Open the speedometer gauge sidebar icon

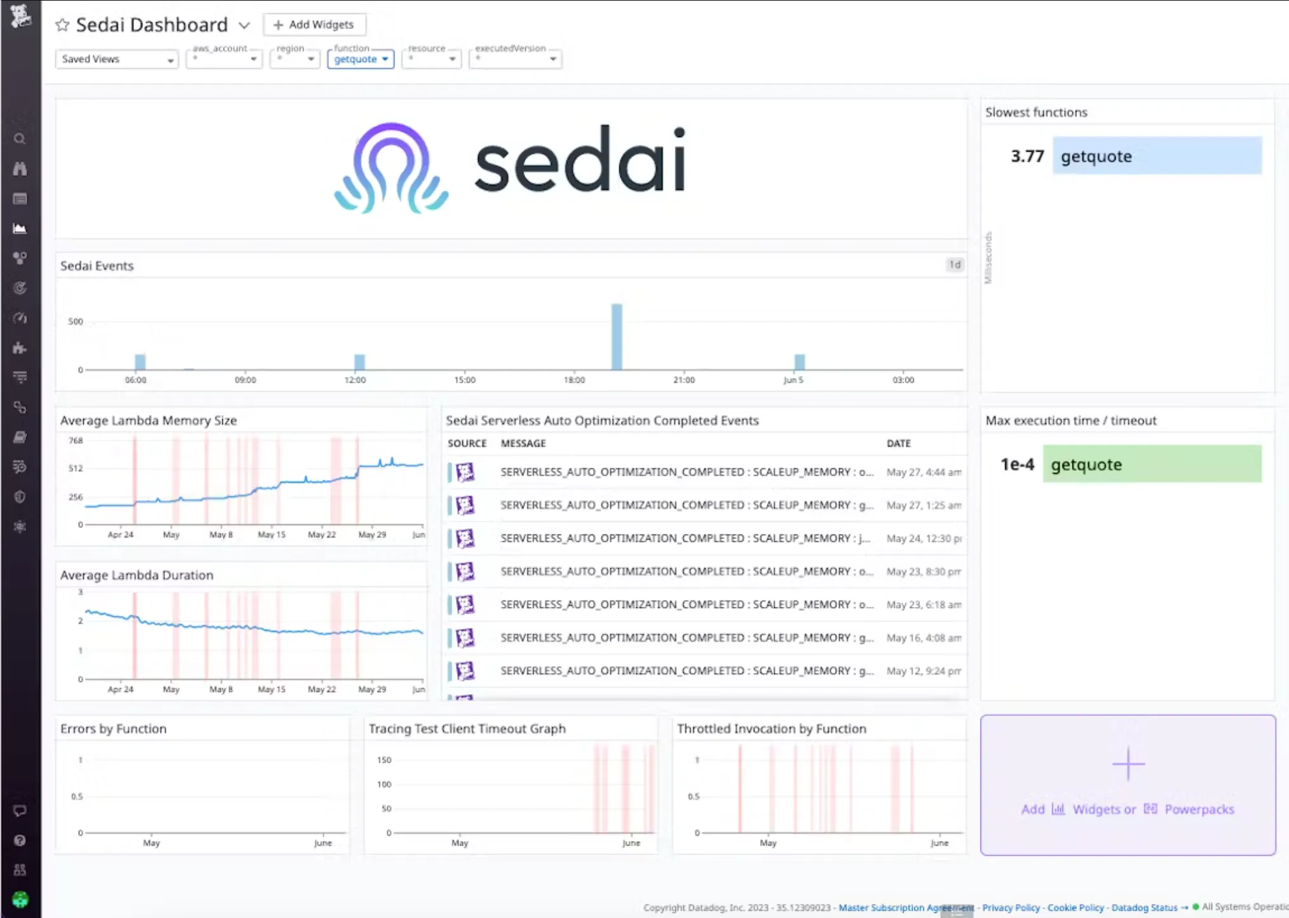pos(20,318)
